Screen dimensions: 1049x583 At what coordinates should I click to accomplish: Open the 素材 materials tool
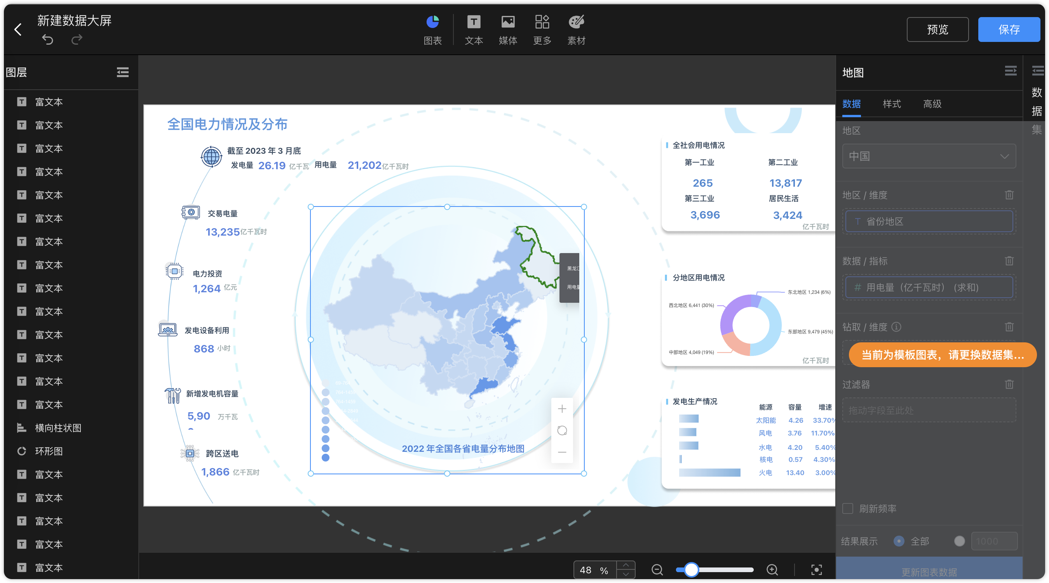[576, 30]
